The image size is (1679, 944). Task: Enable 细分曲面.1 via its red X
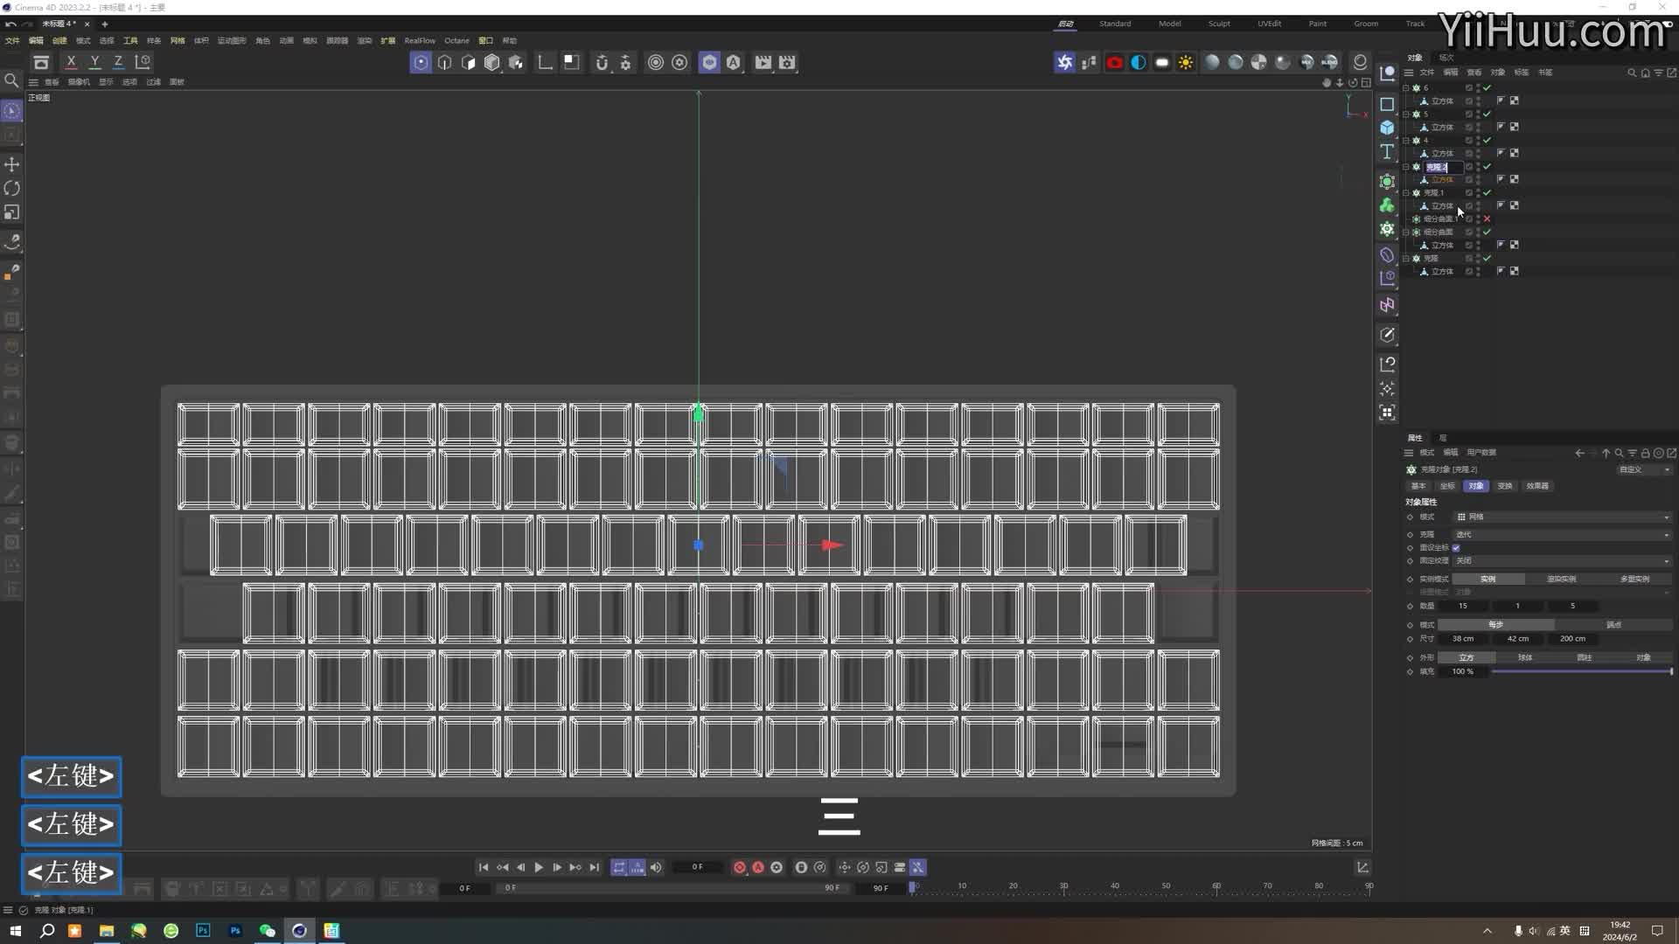click(1487, 219)
